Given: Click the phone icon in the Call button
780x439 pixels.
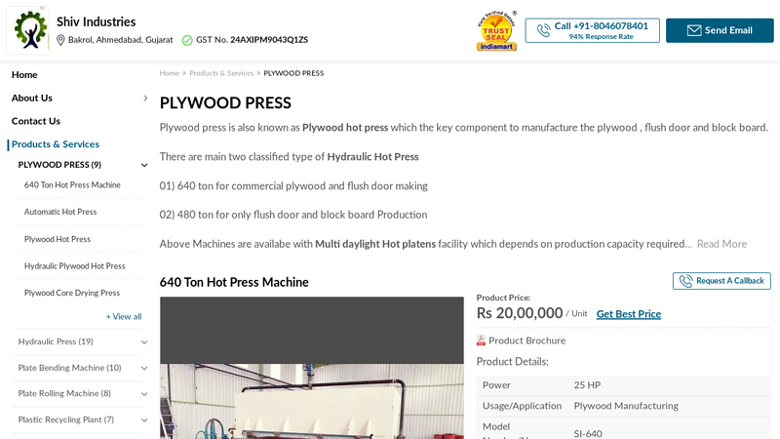Looking at the screenshot, I should coord(544,30).
